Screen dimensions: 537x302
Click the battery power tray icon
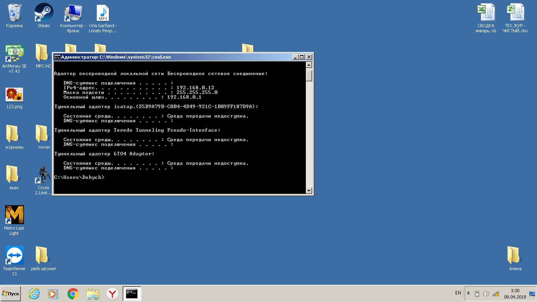[x=477, y=294]
